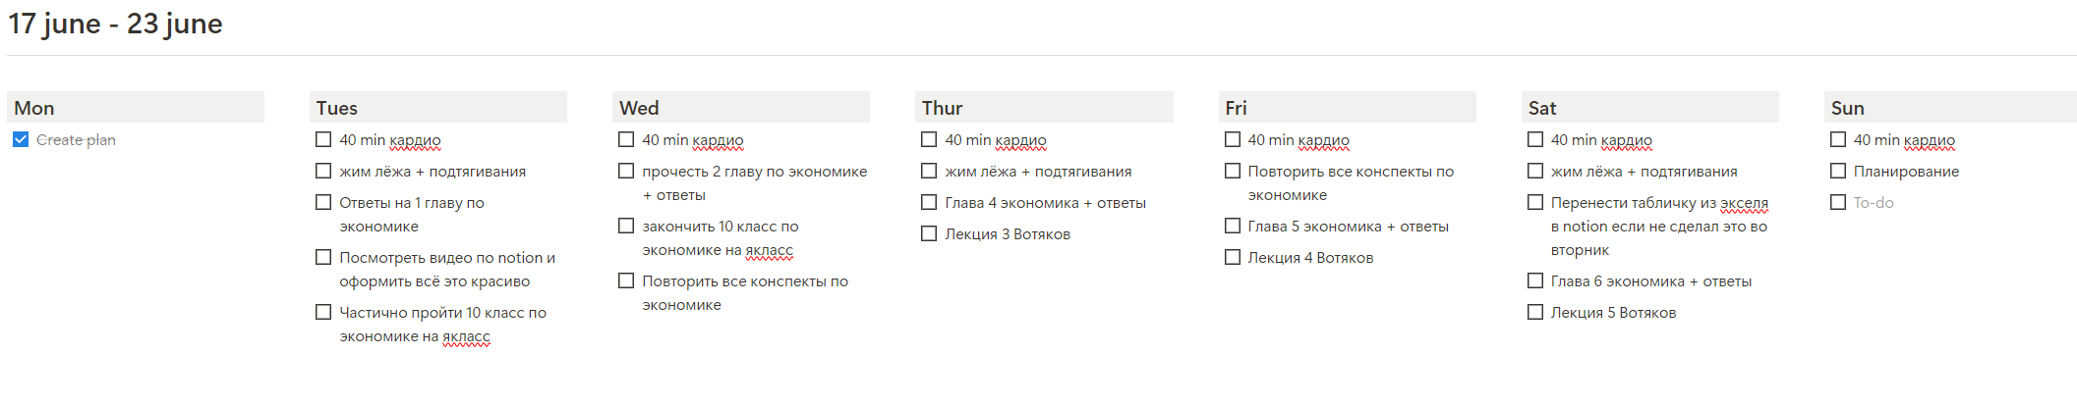Check 'жим лёжа + подтягивания' under Thur
Screen dimensions: 2077x406
929,171
